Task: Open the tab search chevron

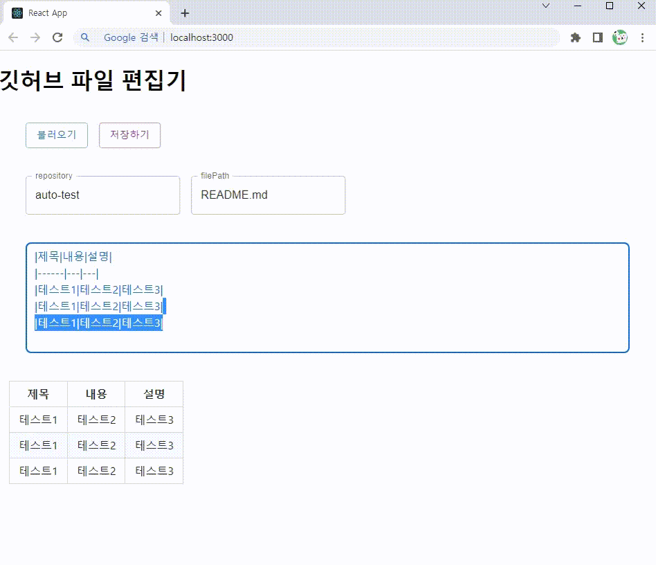Action: coord(545,6)
